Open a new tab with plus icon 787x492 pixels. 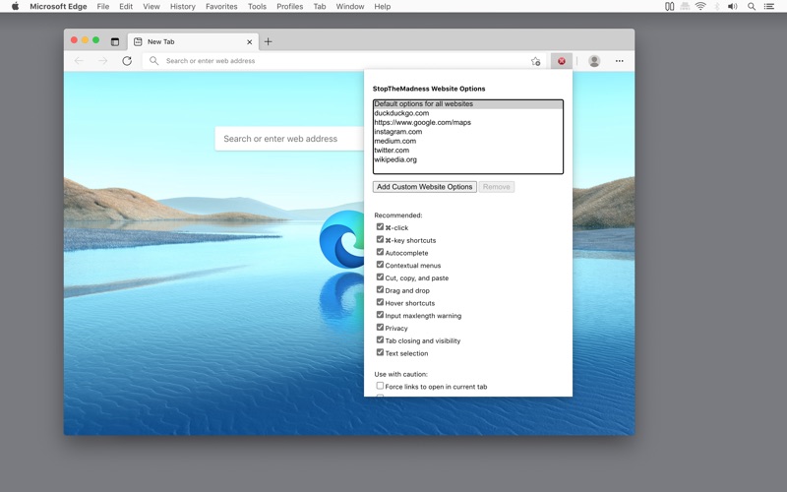(x=268, y=41)
